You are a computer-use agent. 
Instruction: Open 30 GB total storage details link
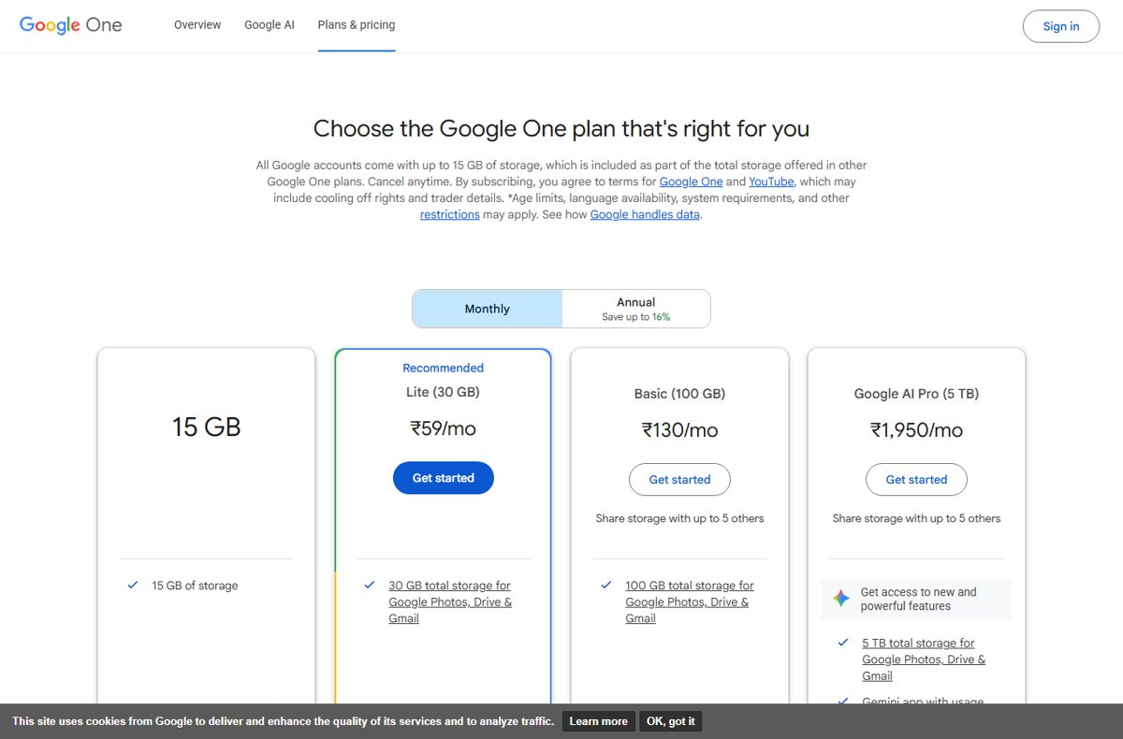coord(450,602)
